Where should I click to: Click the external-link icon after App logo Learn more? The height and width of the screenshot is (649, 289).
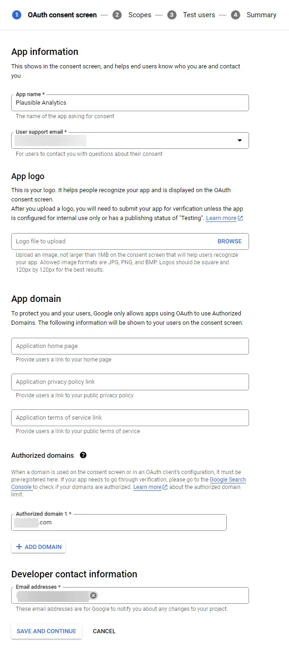(240, 218)
